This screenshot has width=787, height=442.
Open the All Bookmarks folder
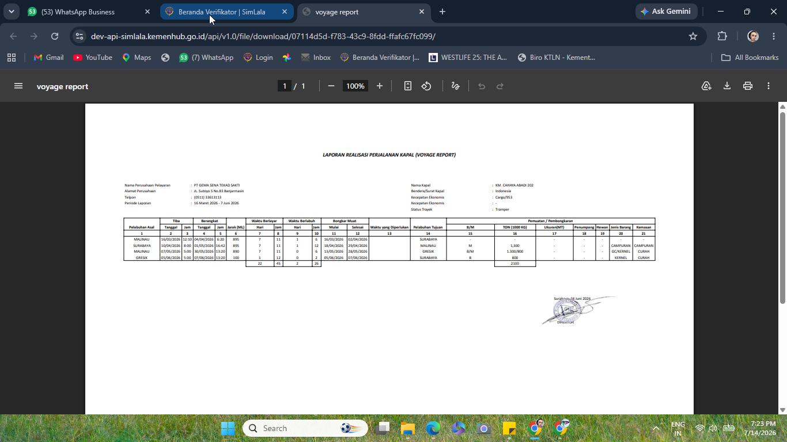(750, 58)
